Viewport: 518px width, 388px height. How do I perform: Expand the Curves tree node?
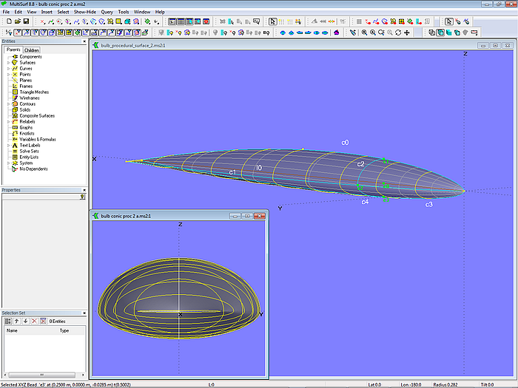coord(8,69)
